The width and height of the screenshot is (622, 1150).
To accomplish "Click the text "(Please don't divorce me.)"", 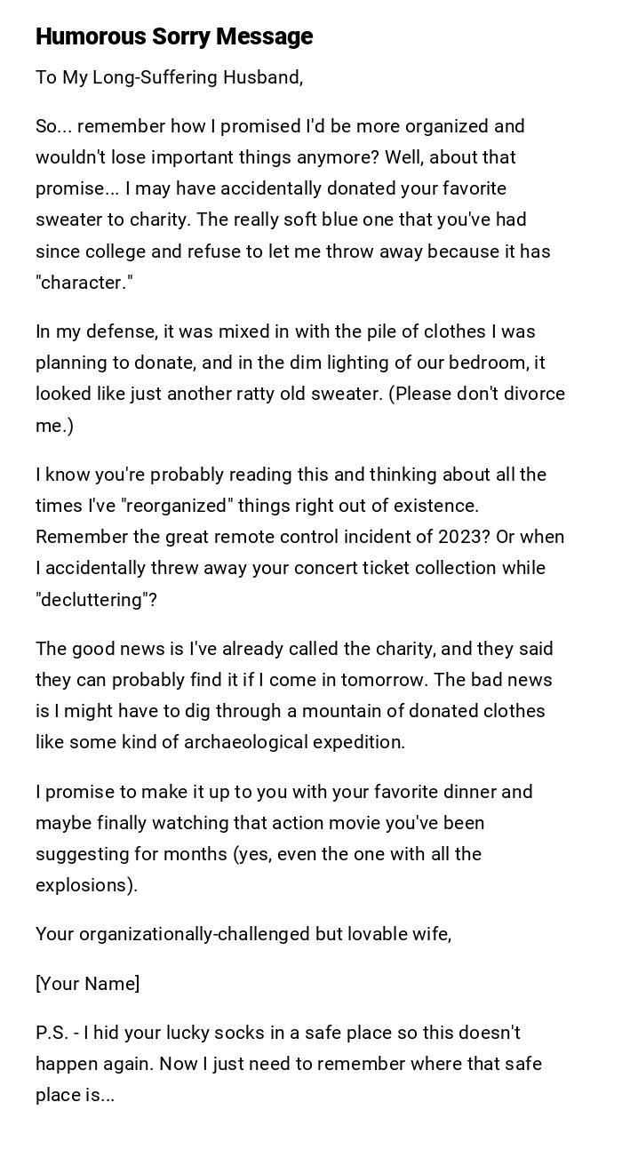I will click(476, 394).
